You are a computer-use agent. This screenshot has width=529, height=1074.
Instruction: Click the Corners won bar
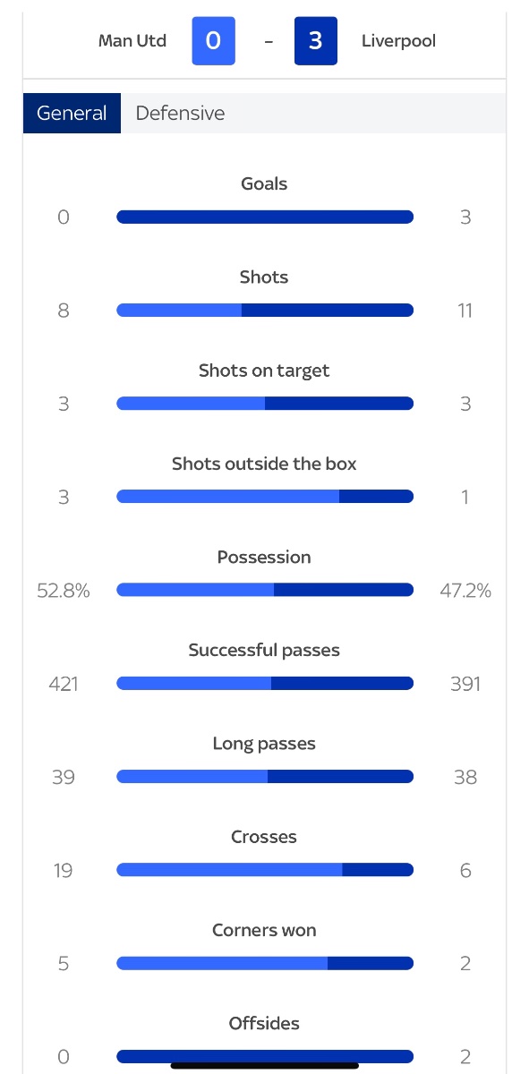[x=265, y=963]
